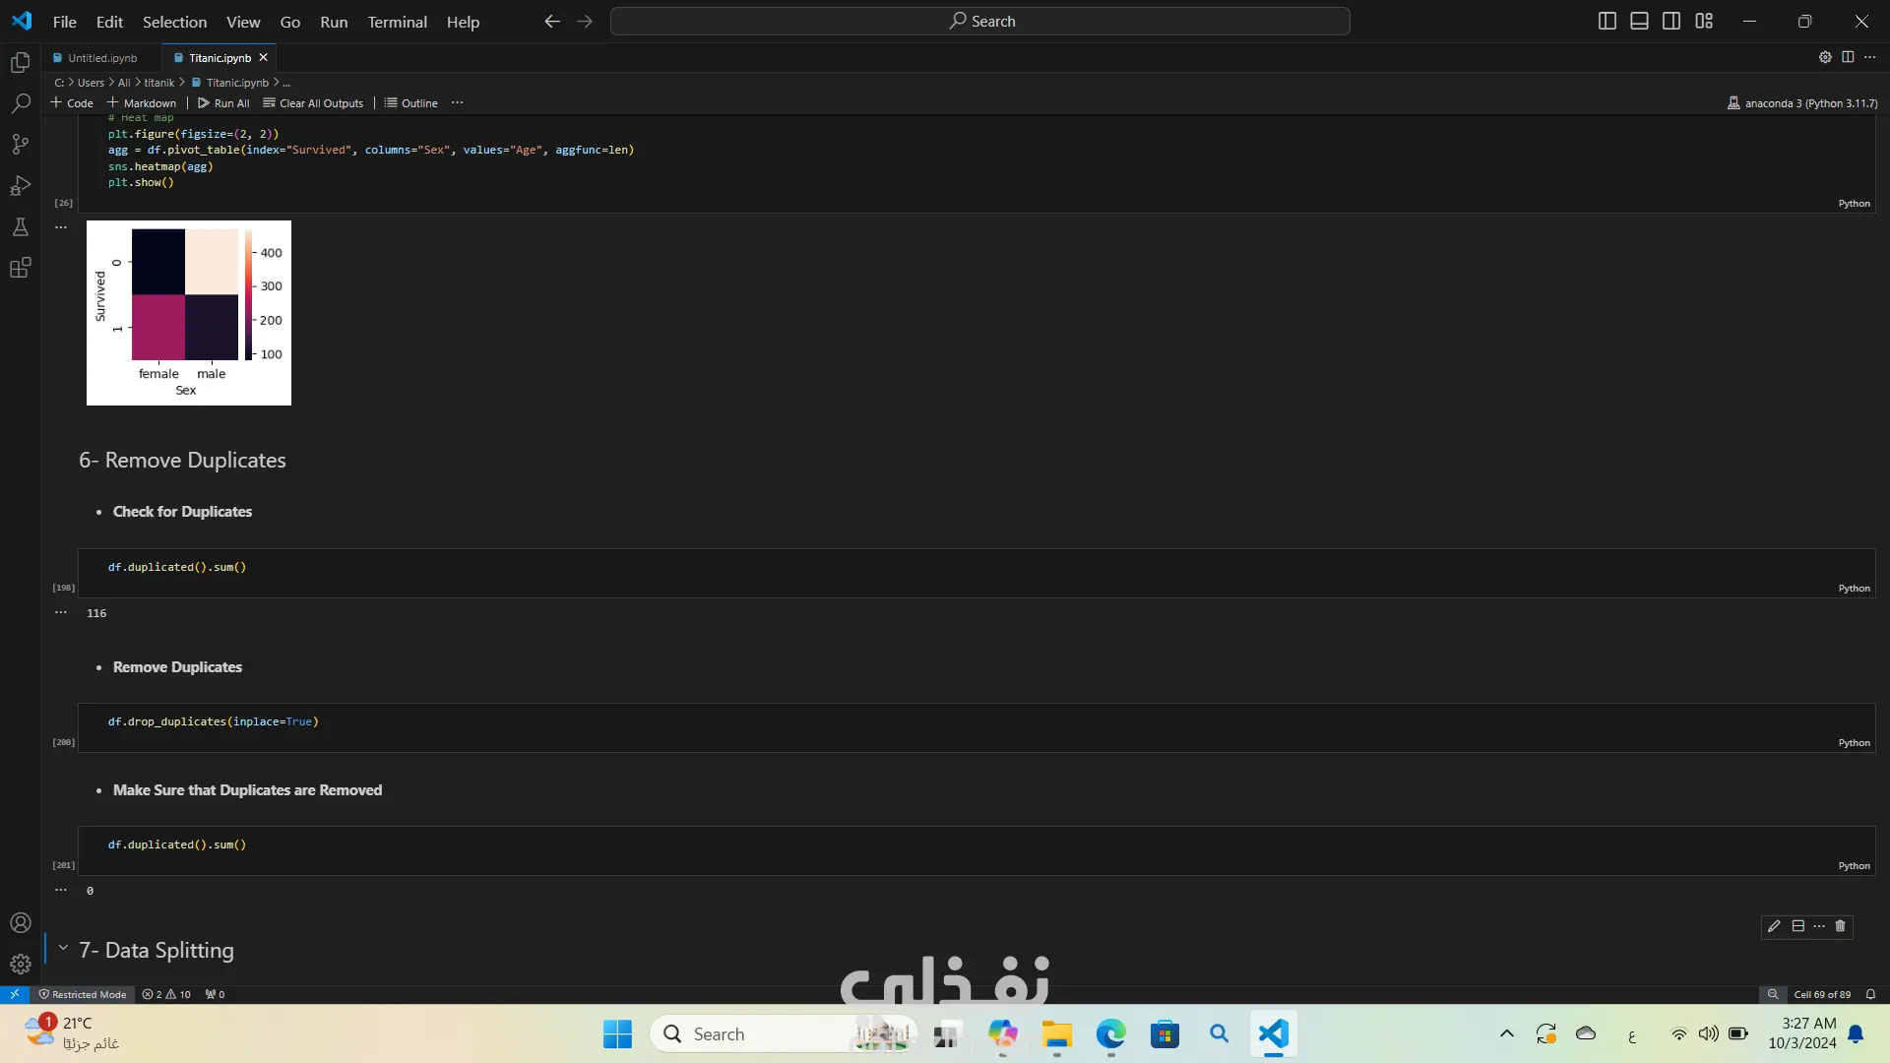Toggle the Primary Side Bar layout button
Viewport: 1890px width, 1063px height.
coord(1606,21)
